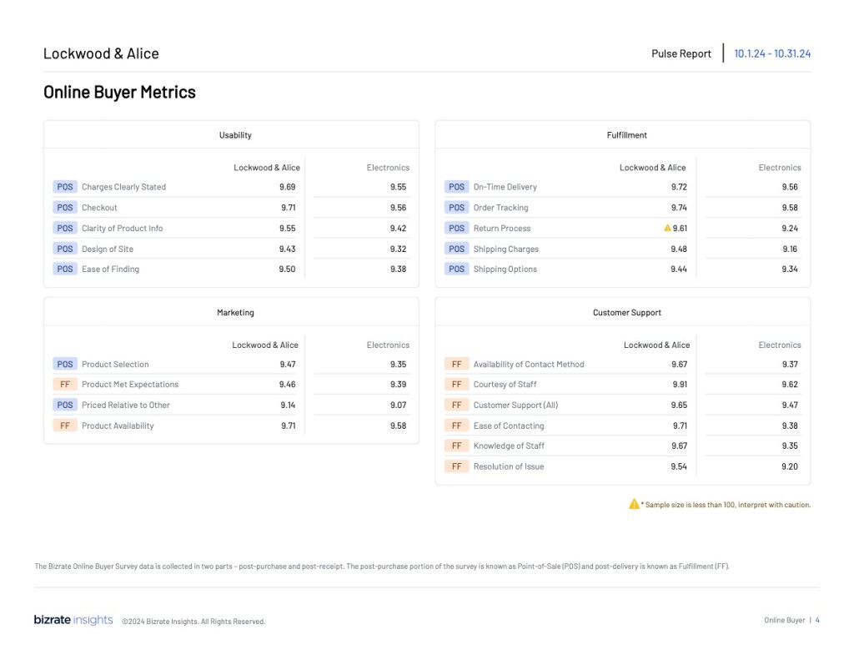Click the Bizrate survey explanation paragraph
Viewport: 854px width, 660px height.
coord(382,567)
